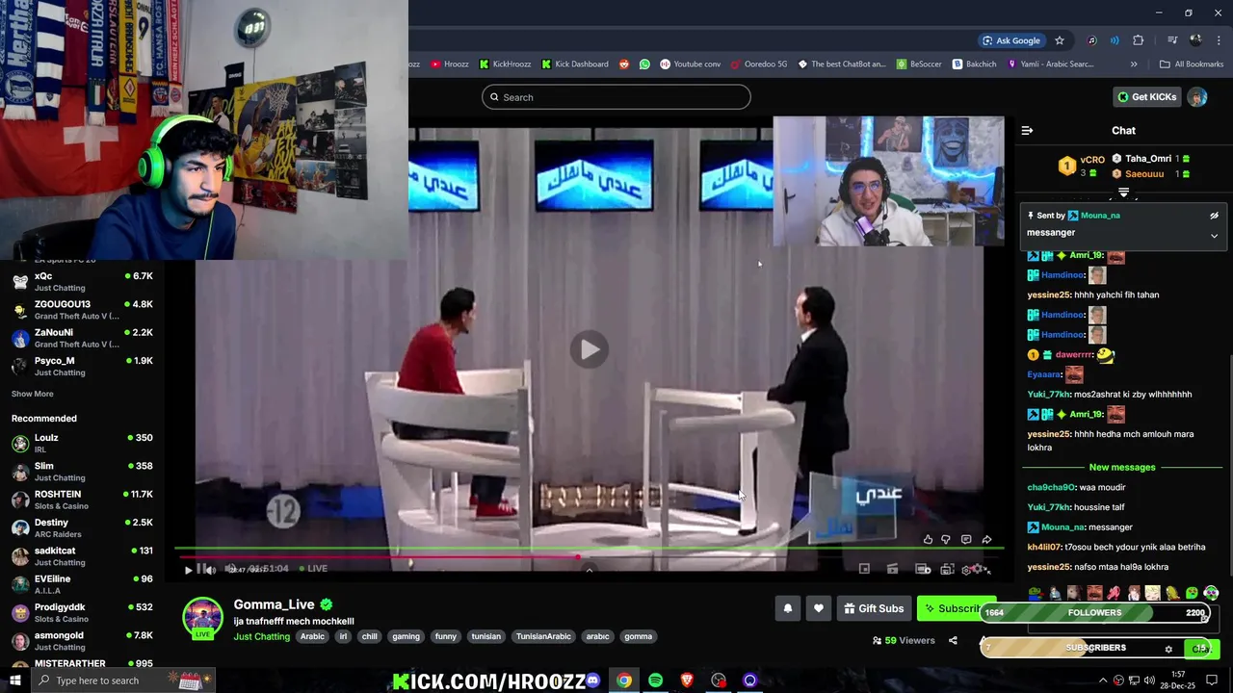Open the asmongold recommended channel
The image size is (1233, 693).
(x=82, y=641)
